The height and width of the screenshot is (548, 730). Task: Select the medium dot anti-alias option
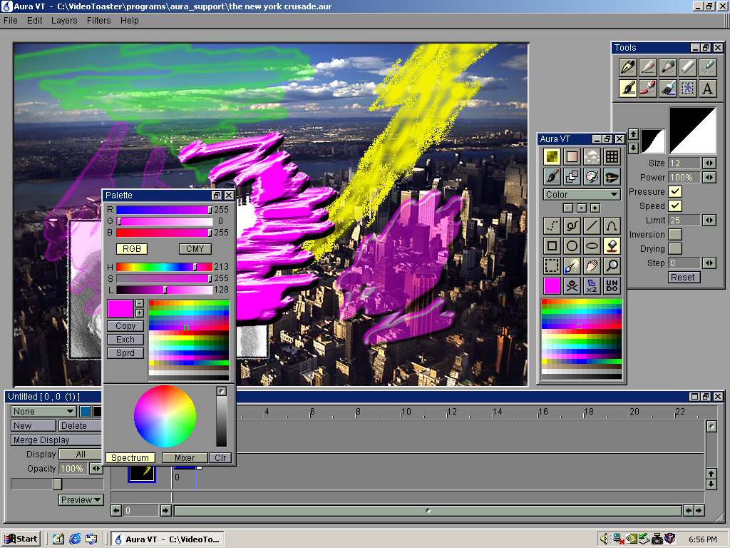582,208
